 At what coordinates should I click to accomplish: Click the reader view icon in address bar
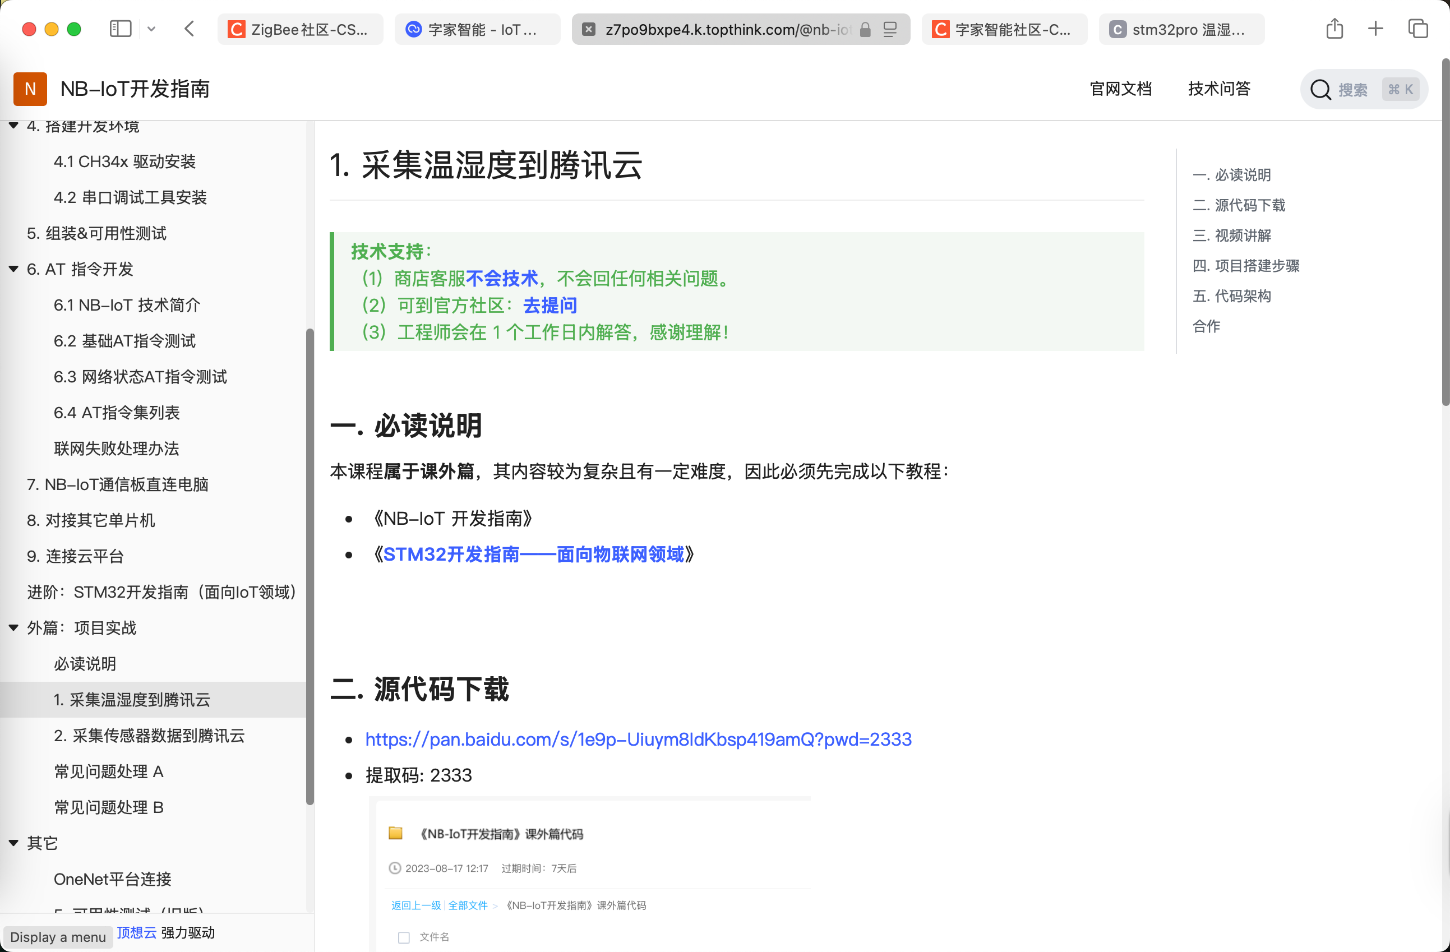click(890, 29)
